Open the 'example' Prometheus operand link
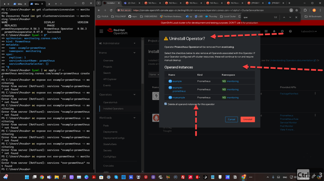Screen dimensions: 324x181 [x=177, y=81]
